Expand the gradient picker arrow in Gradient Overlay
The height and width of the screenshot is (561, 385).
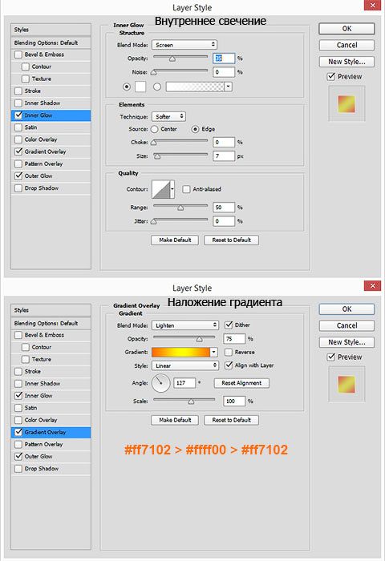click(214, 352)
